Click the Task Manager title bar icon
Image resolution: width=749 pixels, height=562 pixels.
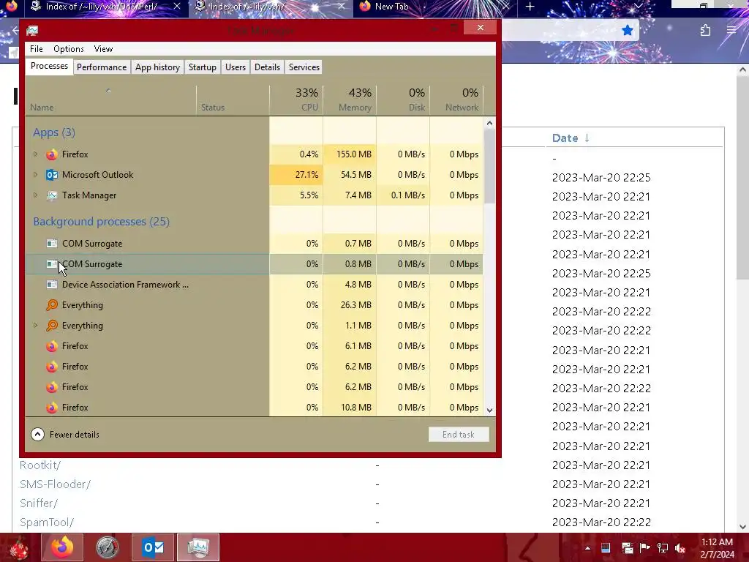click(x=32, y=31)
